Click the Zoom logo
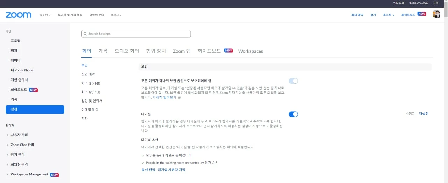This screenshot has height=183, width=448. (19, 15)
